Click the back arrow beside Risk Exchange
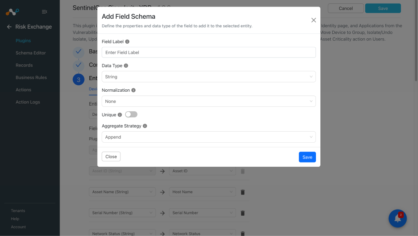Screen dimensions: 418x236 [9, 26]
